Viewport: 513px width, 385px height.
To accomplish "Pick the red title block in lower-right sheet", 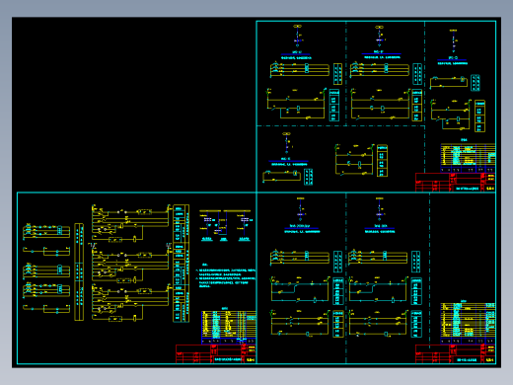I will tap(456, 354).
